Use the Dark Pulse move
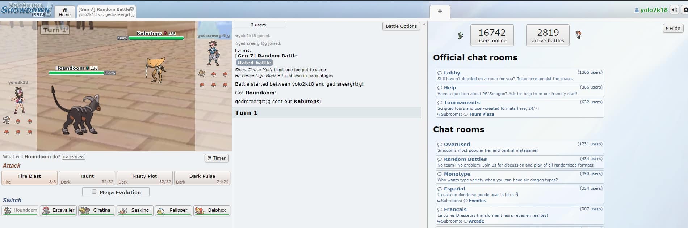Image resolution: width=688 pixels, height=228 pixels. click(202, 178)
